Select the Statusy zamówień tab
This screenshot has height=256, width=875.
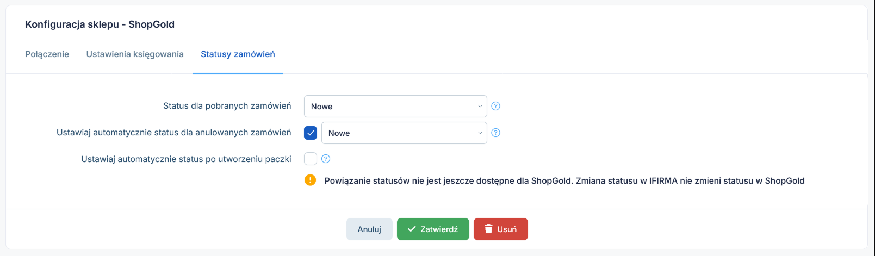tap(238, 54)
